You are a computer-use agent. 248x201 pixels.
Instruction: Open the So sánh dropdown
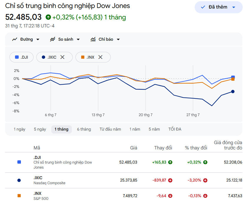point(65,39)
